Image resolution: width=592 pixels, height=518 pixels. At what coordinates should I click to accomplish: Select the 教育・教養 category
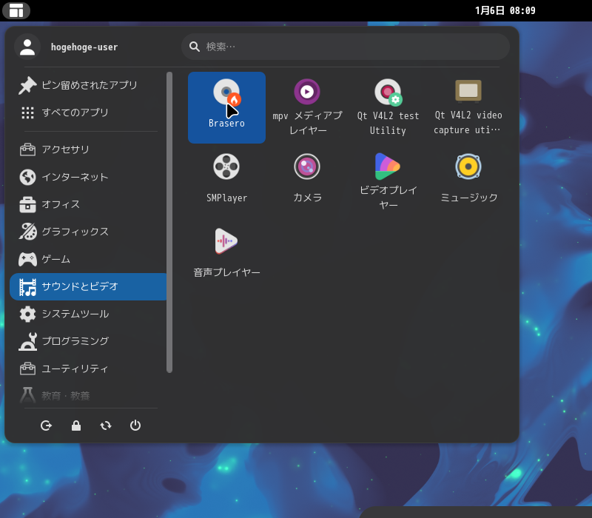pos(88,396)
